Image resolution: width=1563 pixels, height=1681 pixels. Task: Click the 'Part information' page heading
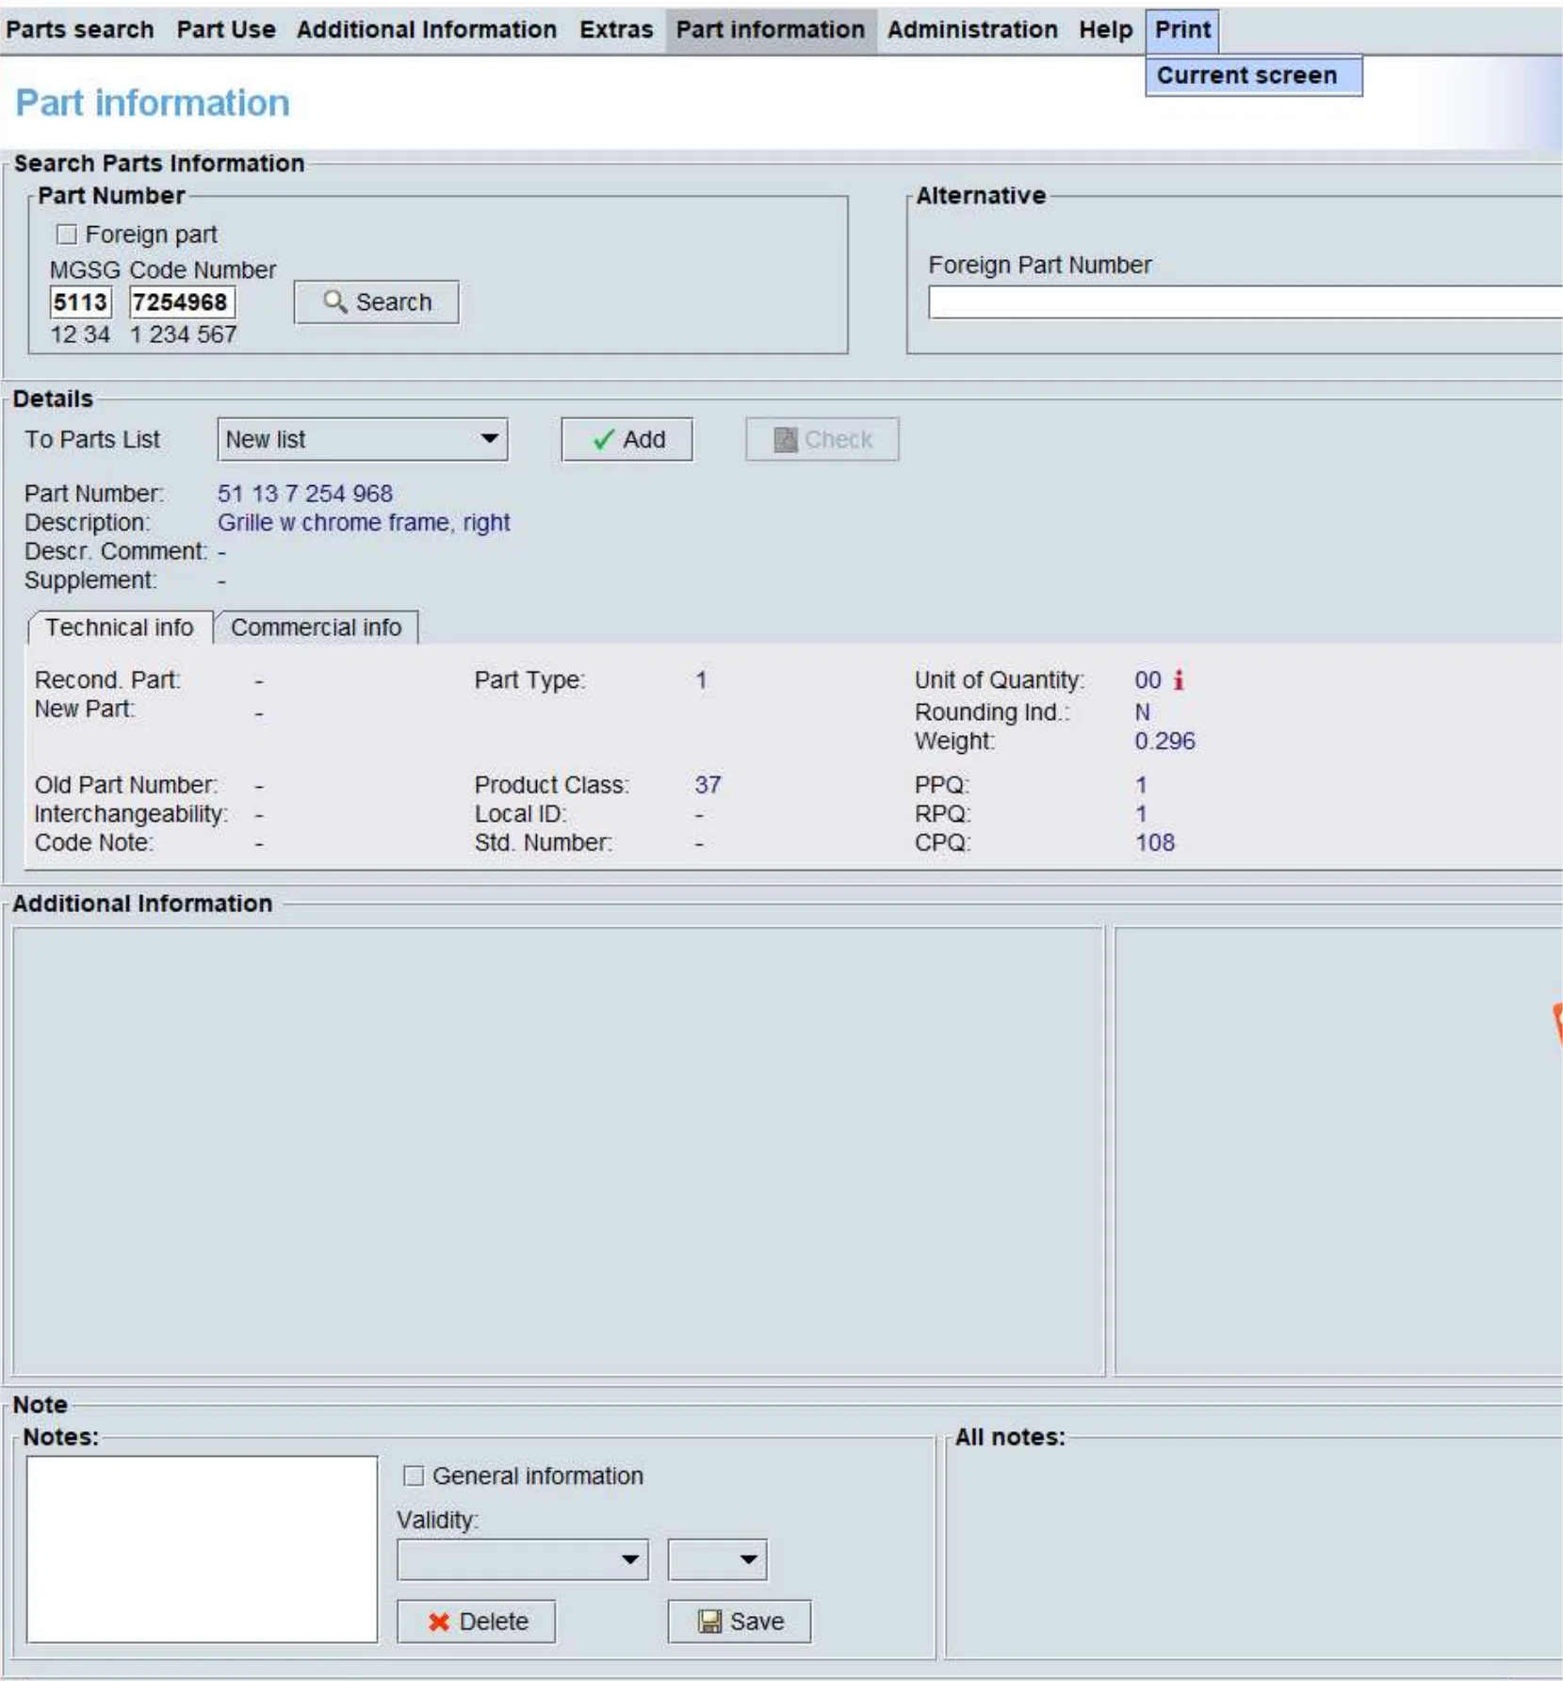pos(153,103)
